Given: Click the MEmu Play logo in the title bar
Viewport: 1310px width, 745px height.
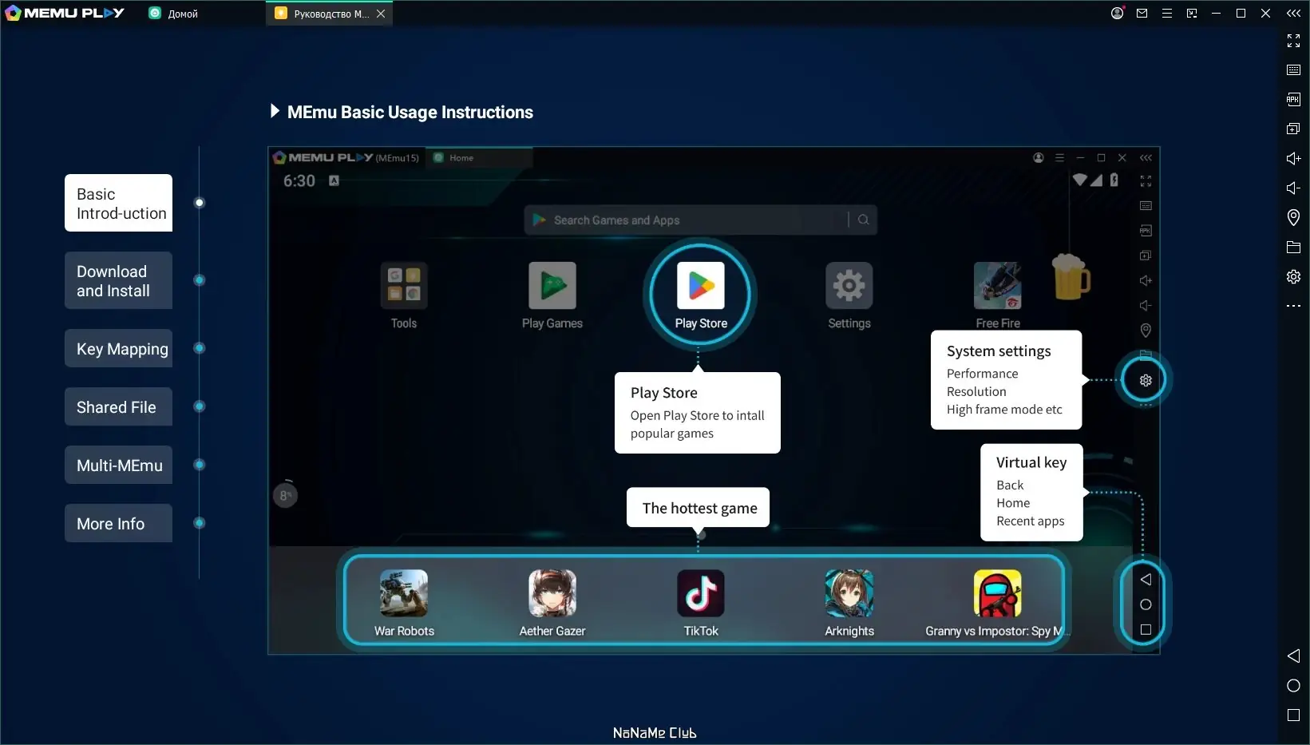Looking at the screenshot, I should click(x=65, y=13).
